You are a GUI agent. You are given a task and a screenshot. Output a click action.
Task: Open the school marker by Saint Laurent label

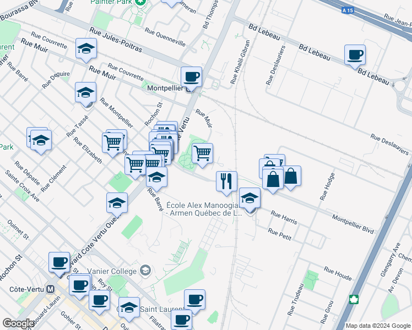tap(129, 309)
